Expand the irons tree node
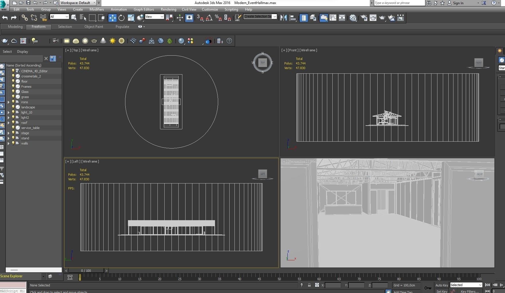The height and width of the screenshot is (293, 505). [9, 102]
